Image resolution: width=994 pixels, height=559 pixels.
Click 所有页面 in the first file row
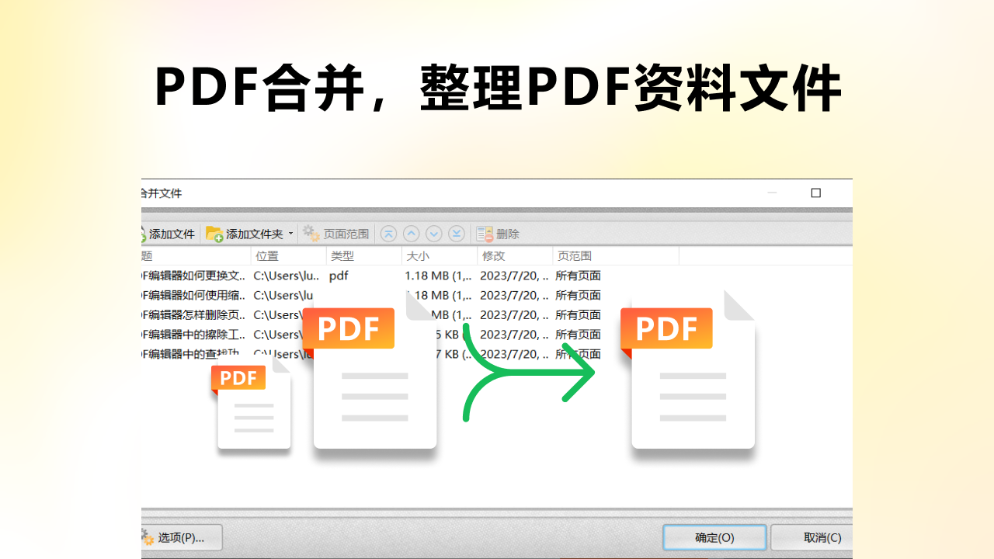click(x=577, y=276)
